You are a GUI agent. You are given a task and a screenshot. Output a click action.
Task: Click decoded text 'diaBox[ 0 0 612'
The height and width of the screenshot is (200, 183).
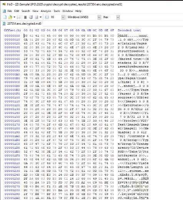coord(132,132)
